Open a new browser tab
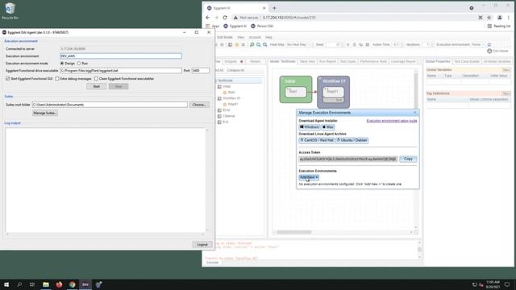The image size is (516, 290). 274,8
